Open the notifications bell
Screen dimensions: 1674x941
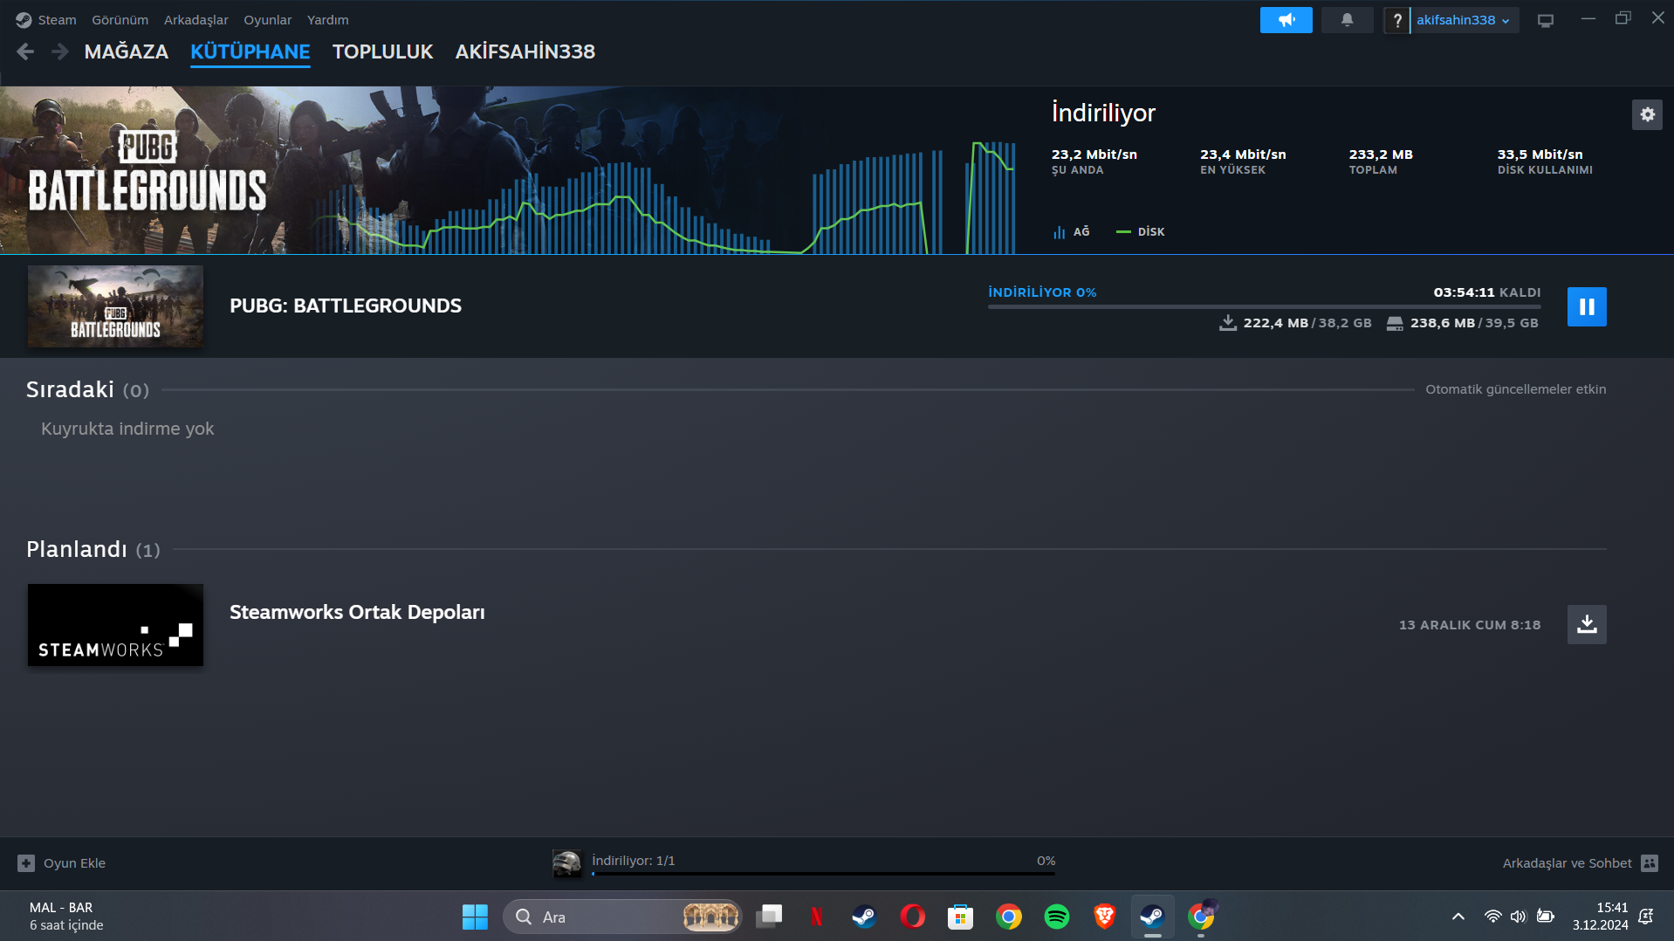pyautogui.click(x=1347, y=20)
